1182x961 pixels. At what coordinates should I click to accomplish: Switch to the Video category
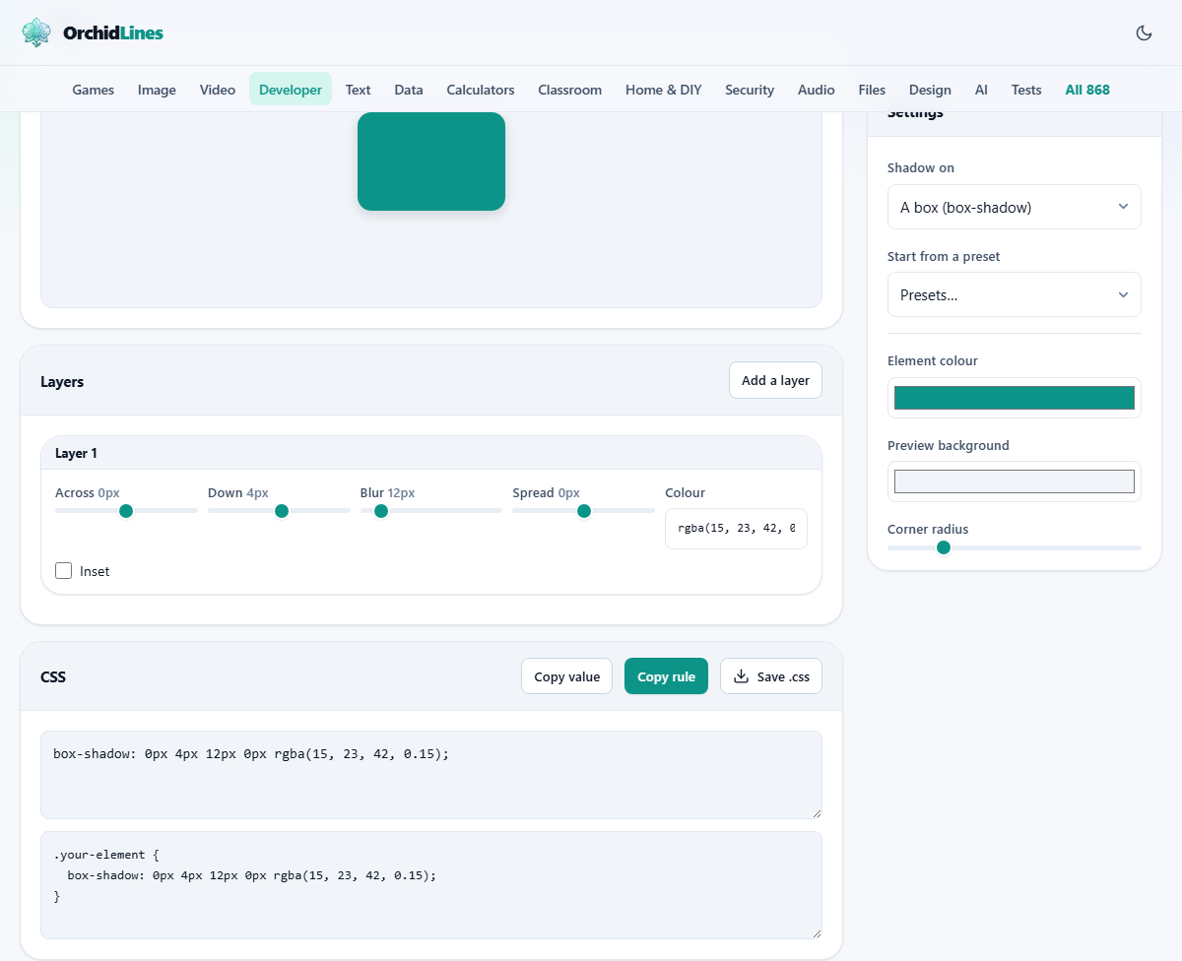coord(218,90)
